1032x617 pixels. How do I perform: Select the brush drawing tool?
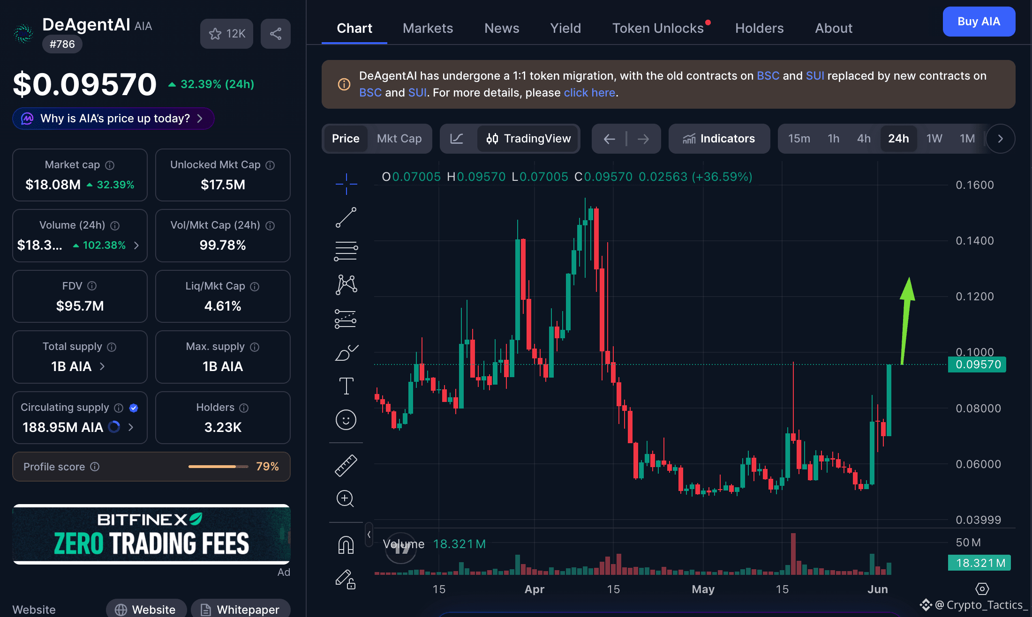pos(346,352)
